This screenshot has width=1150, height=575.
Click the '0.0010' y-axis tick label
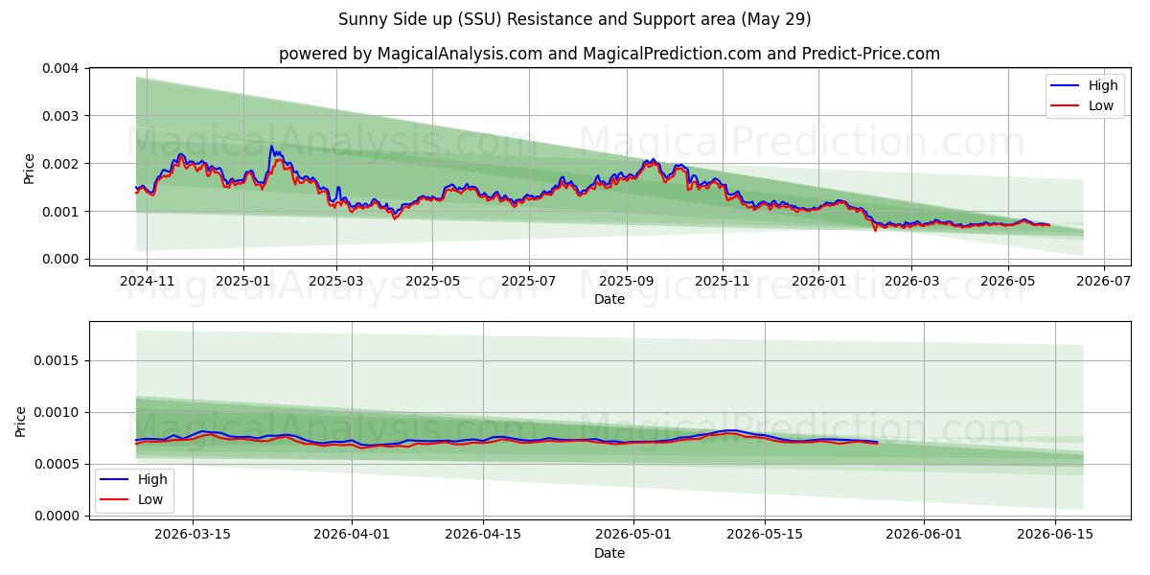[x=58, y=413]
